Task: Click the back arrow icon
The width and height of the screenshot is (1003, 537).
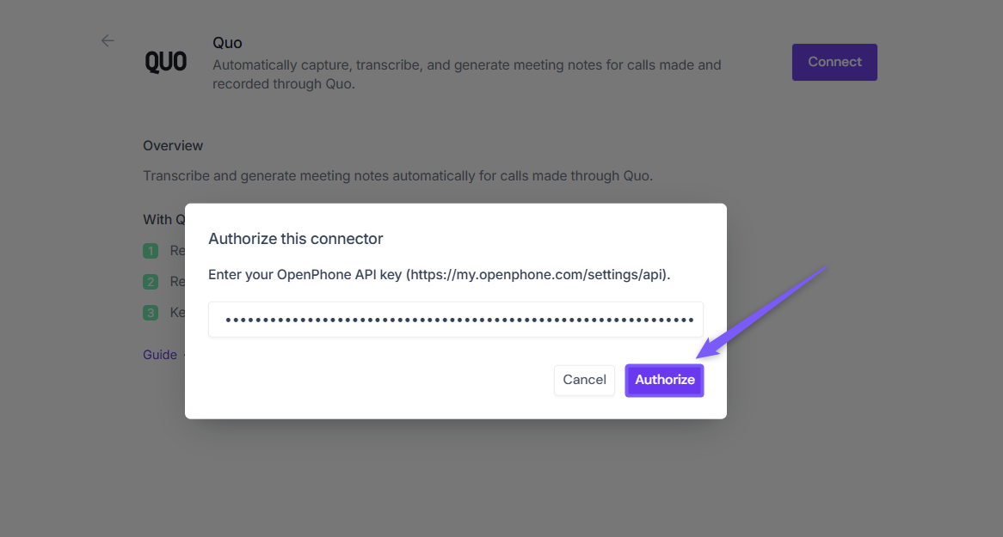Action: [x=108, y=40]
